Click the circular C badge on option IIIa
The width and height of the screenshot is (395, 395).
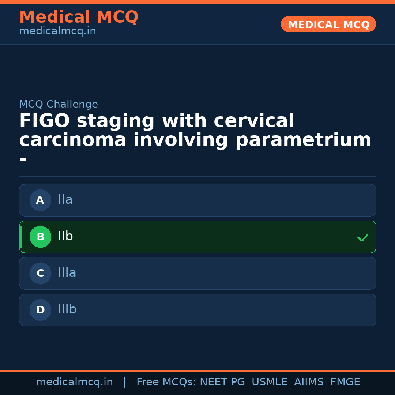(x=40, y=273)
